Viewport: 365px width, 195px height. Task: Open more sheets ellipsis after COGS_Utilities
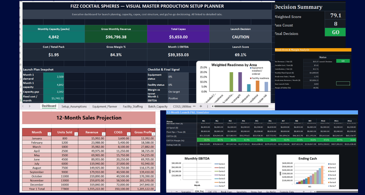pos(194,106)
